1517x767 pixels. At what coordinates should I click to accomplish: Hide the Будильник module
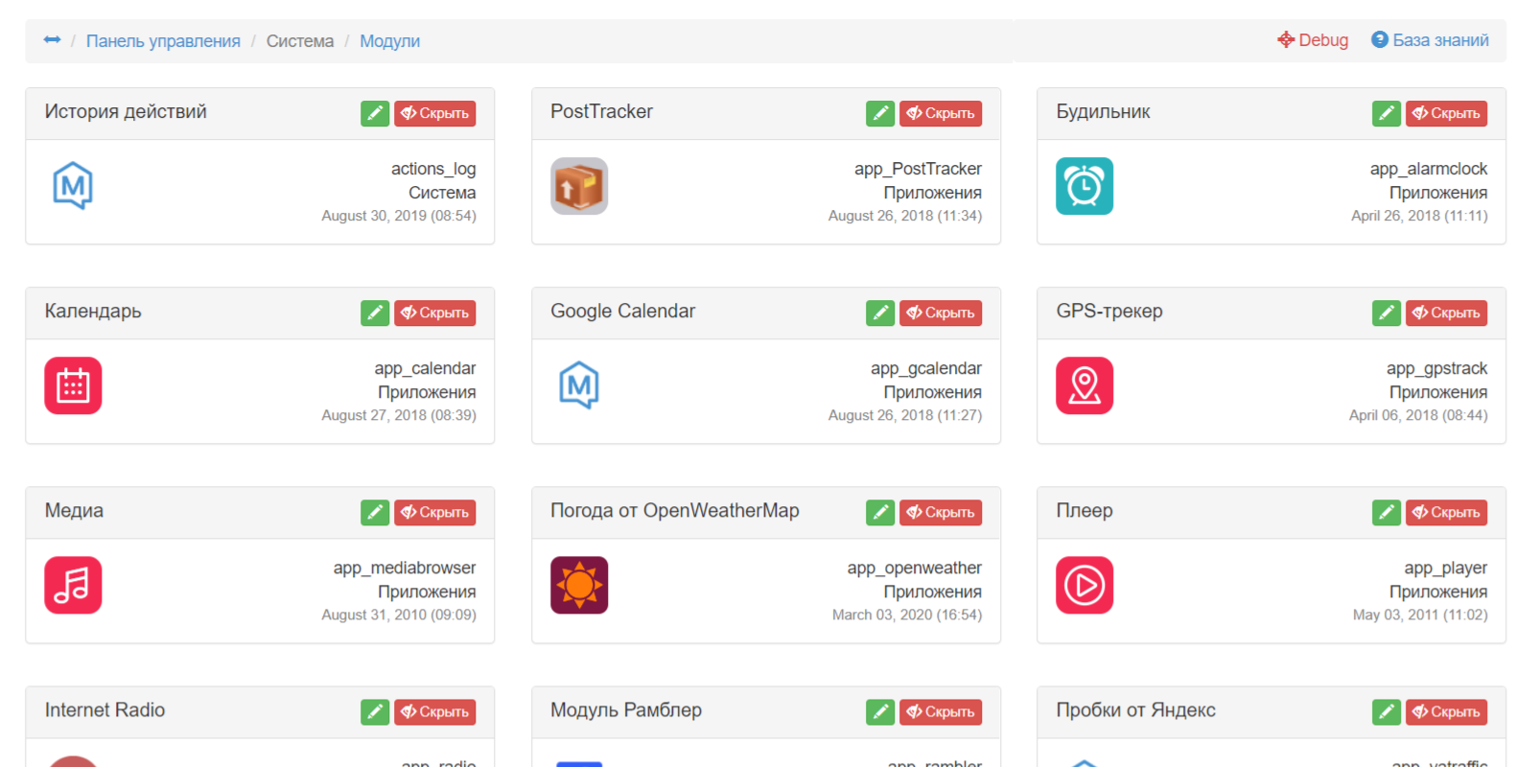point(1446,113)
